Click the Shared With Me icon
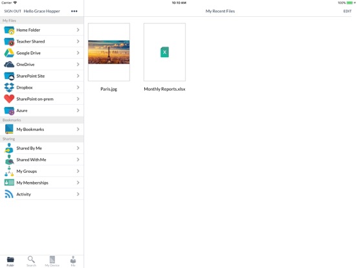Viewport: 357px width, 268px height. 9,160
